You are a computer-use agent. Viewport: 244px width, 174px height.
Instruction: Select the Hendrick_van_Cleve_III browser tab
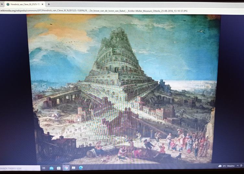[x=25, y=4]
